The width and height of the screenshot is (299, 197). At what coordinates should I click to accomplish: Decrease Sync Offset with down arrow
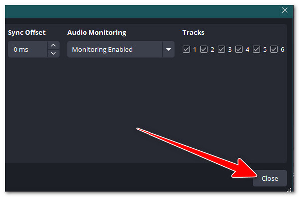tap(54, 53)
